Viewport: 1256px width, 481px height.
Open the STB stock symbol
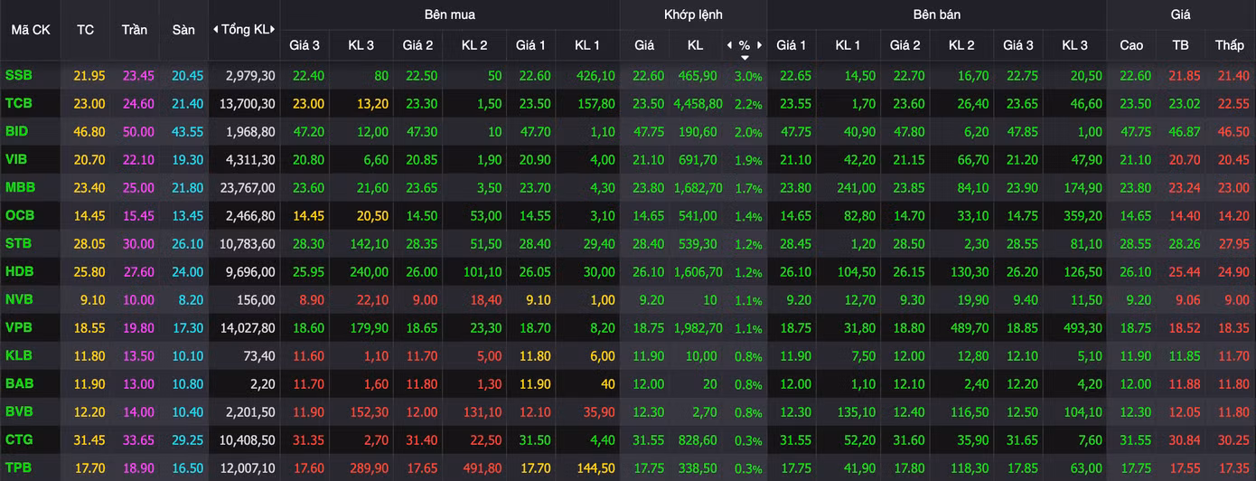(18, 243)
